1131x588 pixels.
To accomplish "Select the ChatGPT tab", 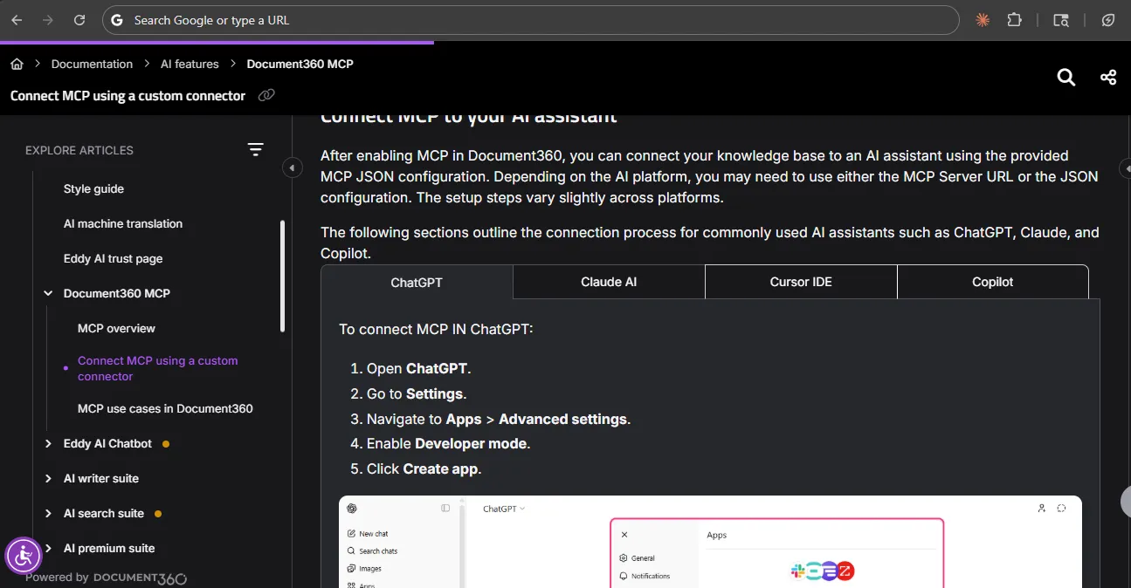I will (417, 282).
